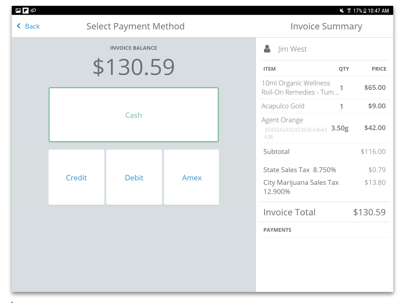Screen dimensions: 403x303
Task: Tap the Flipboard notification icon
Action: click(x=25, y=10)
